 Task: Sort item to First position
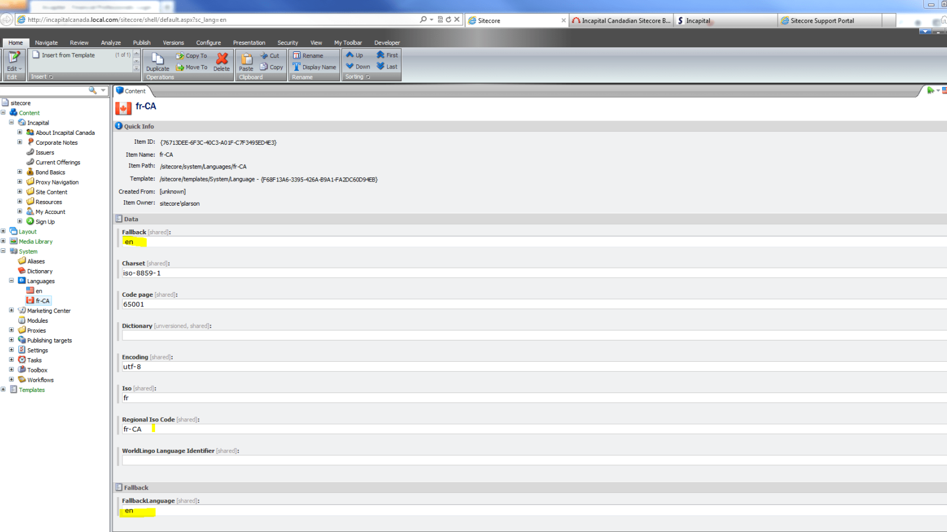pyautogui.click(x=381, y=55)
